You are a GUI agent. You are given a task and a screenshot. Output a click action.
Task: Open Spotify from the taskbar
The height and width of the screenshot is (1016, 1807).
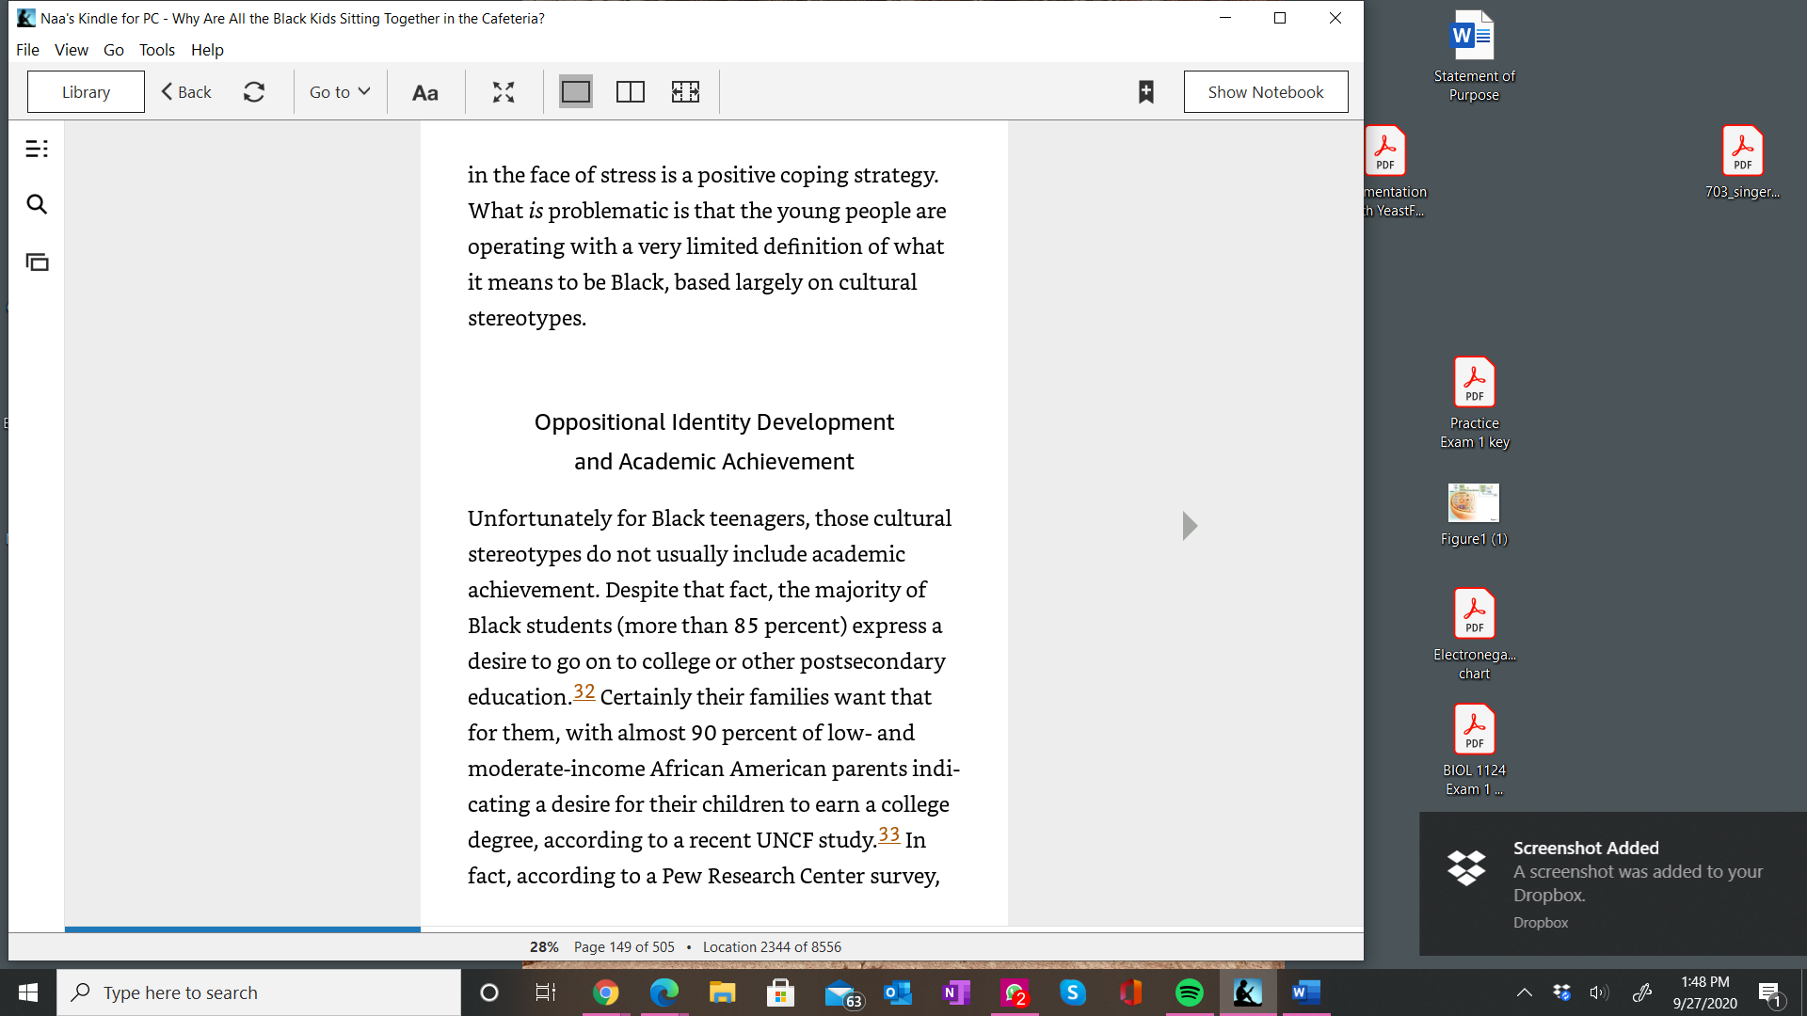(x=1190, y=992)
